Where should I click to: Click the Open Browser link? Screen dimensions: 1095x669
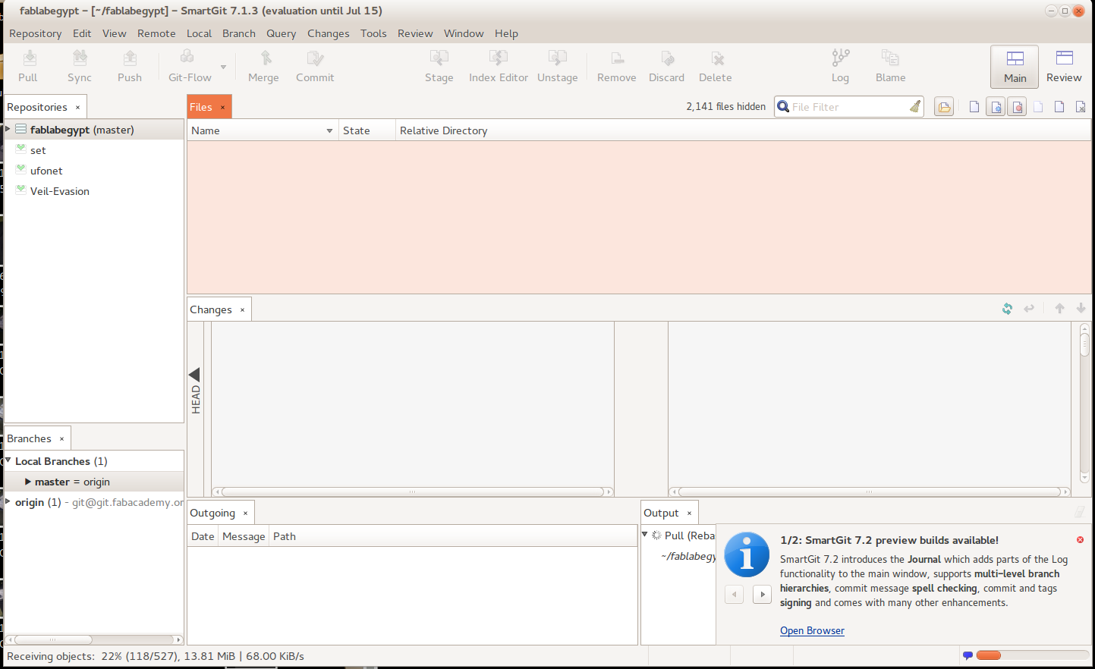coord(812,630)
